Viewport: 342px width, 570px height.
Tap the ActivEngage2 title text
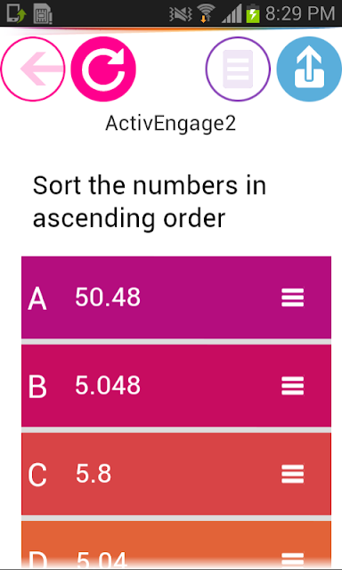click(x=171, y=124)
